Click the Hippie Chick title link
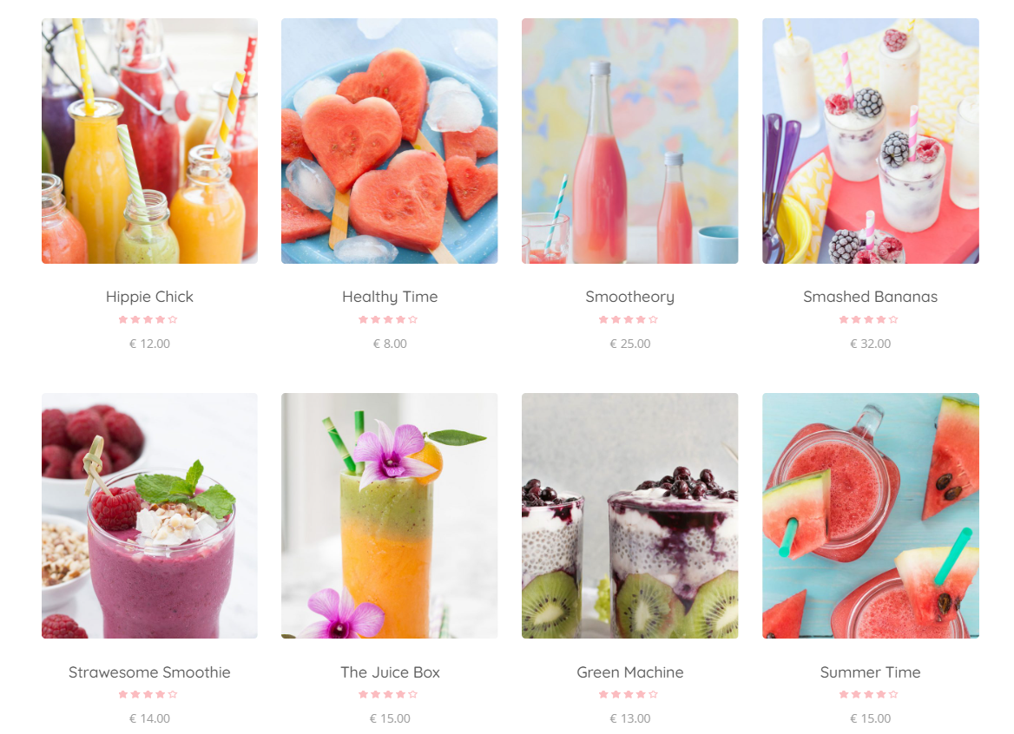Screen dimensions: 1014x734 coord(149,297)
